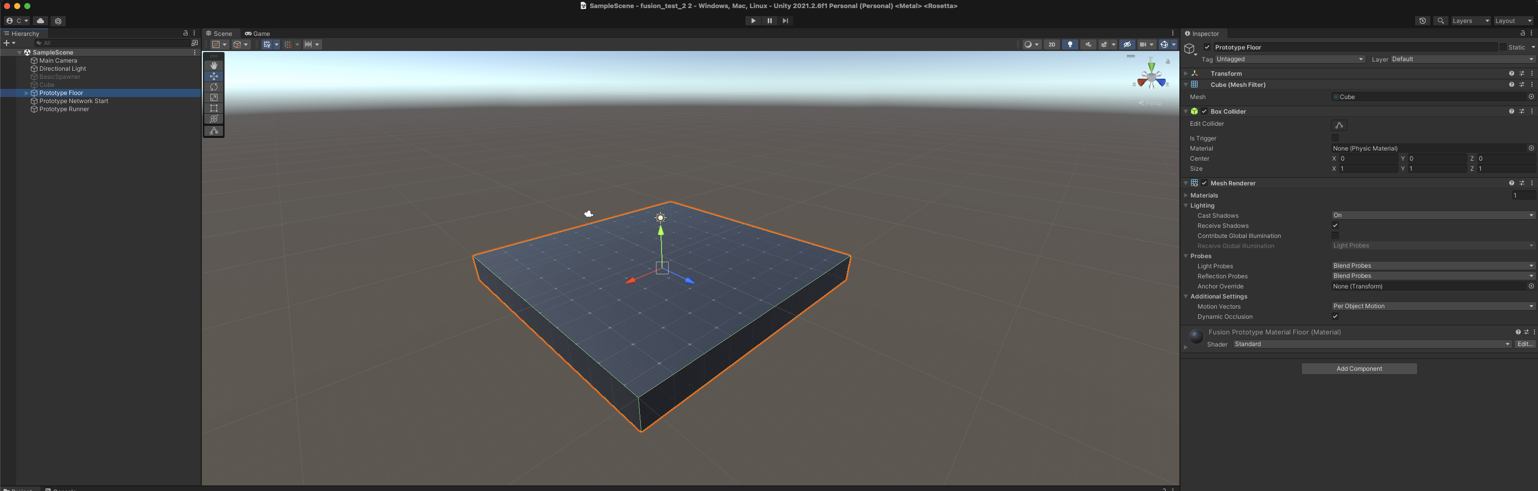Screen dimensions: 1538x491
Task: Open the Layout dropdown
Action: click(x=1513, y=20)
